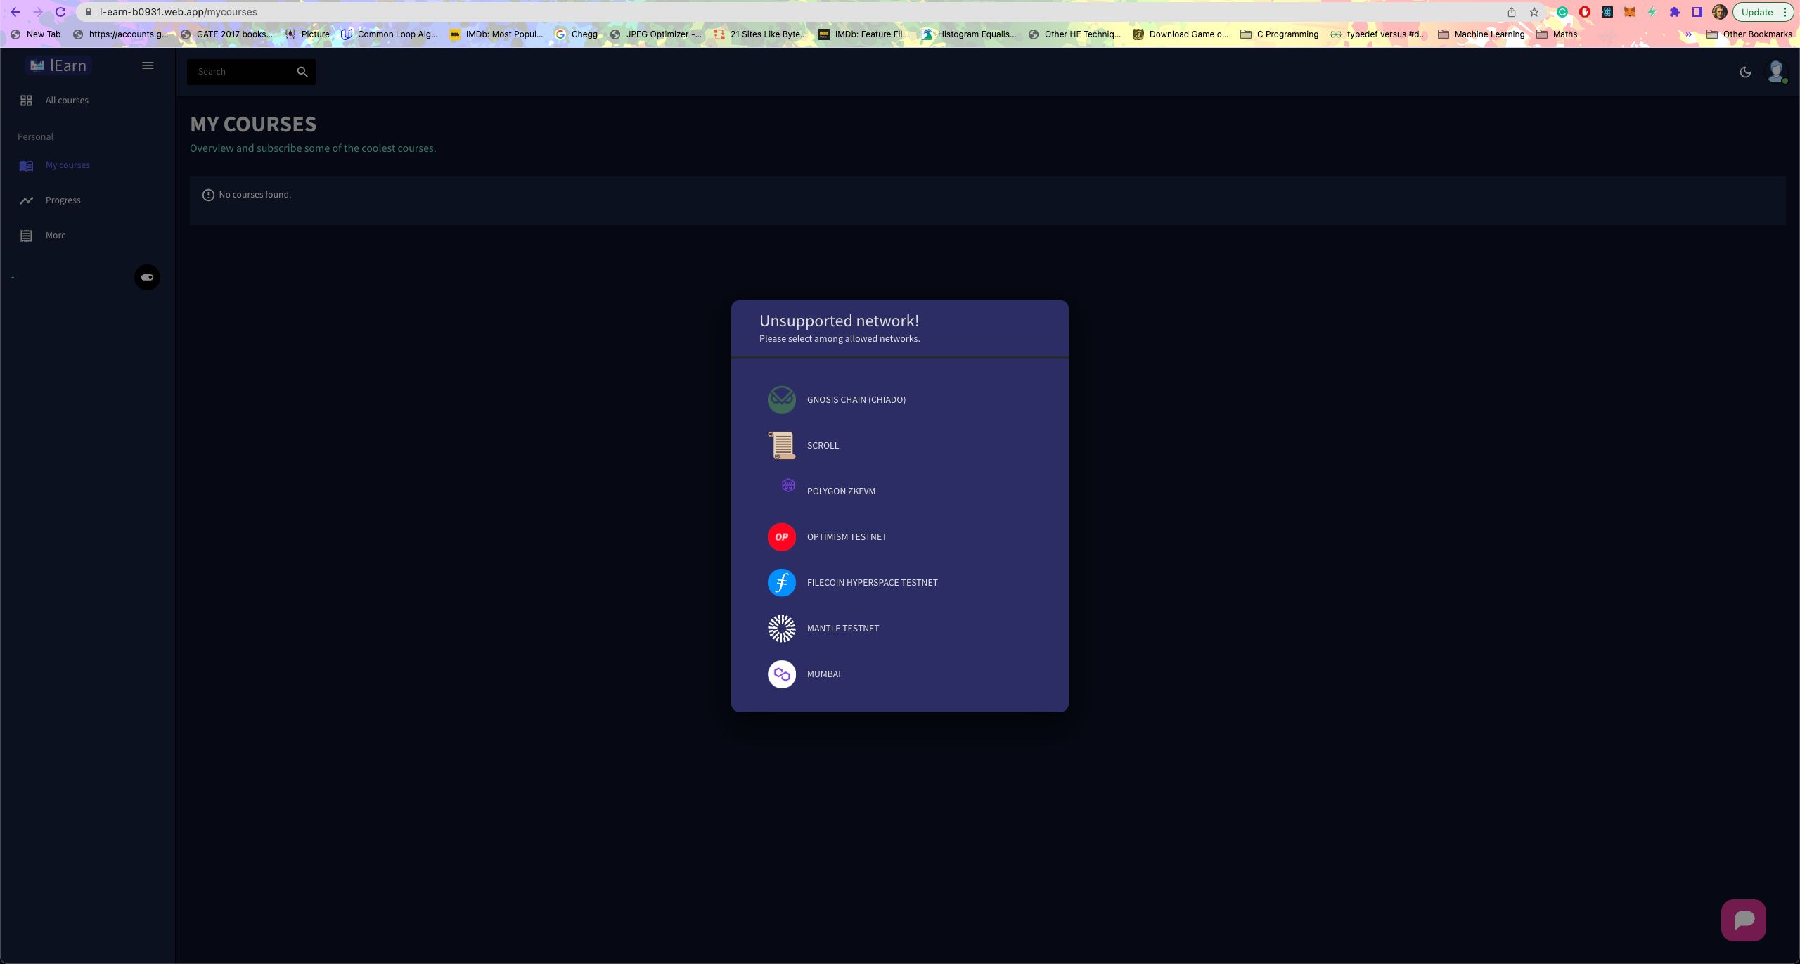Open C Programming bookmarks folder
The height and width of the screenshot is (964, 1800).
1279,34
